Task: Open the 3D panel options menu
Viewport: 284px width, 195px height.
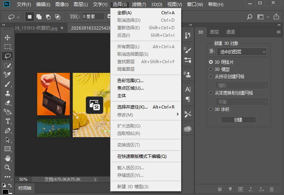Action: click(279, 32)
